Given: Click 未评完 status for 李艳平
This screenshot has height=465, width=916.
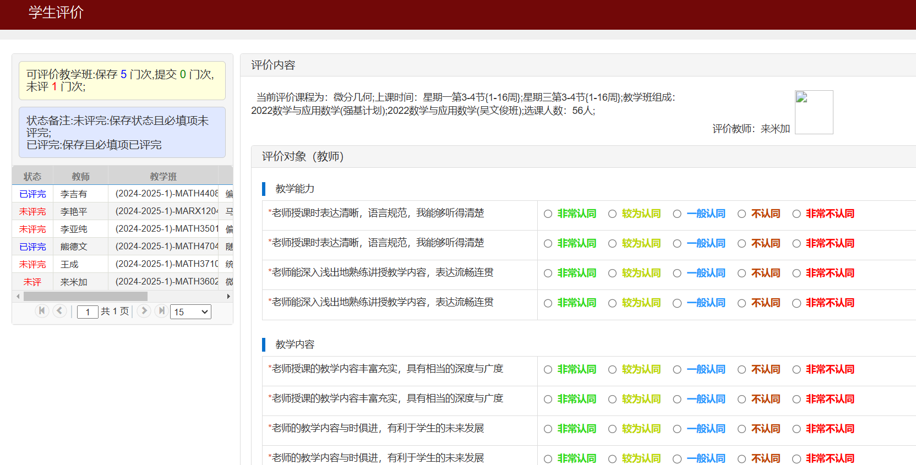Looking at the screenshot, I should tap(32, 212).
